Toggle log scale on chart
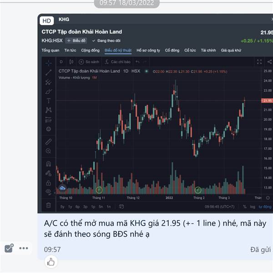Screen dimensions: 273x273 click(x=253, y=207)
